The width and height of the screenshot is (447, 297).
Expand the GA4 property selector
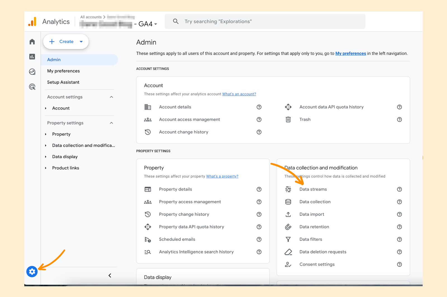[x=156, y=24]
